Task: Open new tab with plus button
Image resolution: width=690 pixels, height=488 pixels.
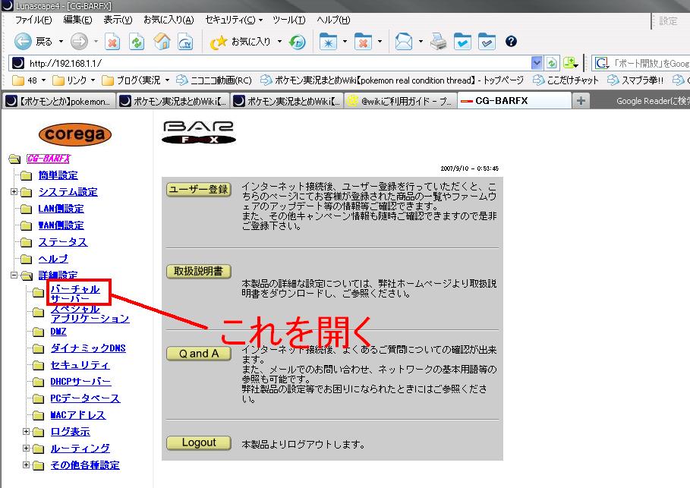Action: pos(581,101)
